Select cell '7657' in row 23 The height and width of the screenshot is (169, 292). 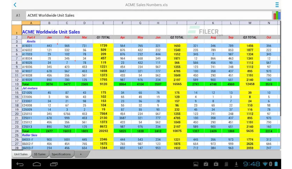(67, 126)
